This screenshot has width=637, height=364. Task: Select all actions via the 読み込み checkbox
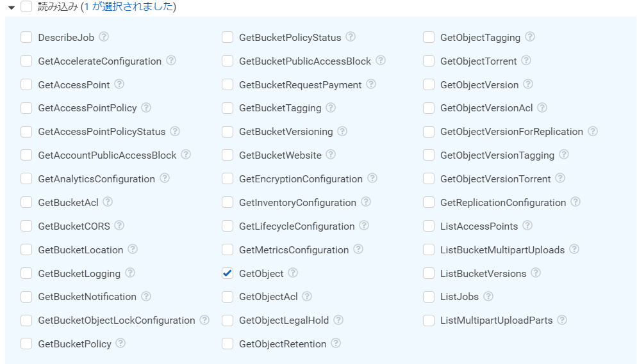pos(26,6)
